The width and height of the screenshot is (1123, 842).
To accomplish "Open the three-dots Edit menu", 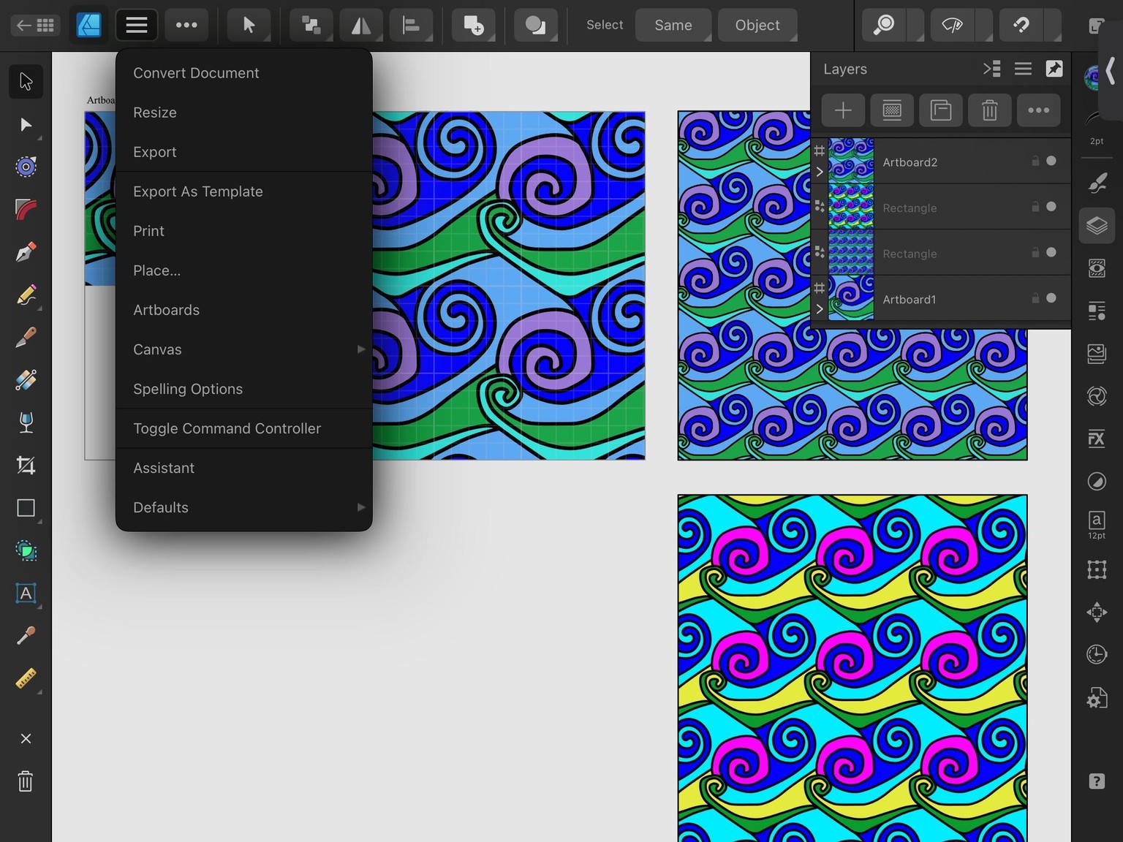I will coord(186,25).
